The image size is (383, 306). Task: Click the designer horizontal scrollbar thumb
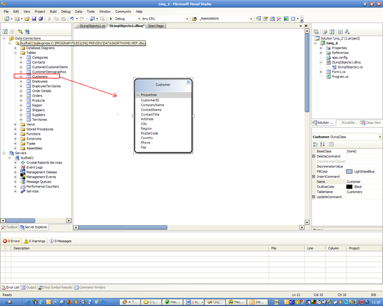point(123,228)
